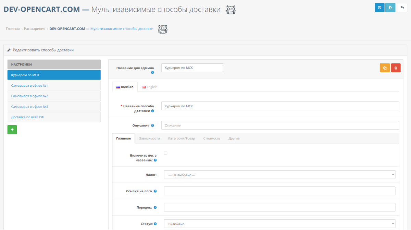Image resolution: width=411 pixels, height=230 pixels.
Task: Click the НАСТРОЙКИ sidebar header
Action: click(x=54, y=64)
